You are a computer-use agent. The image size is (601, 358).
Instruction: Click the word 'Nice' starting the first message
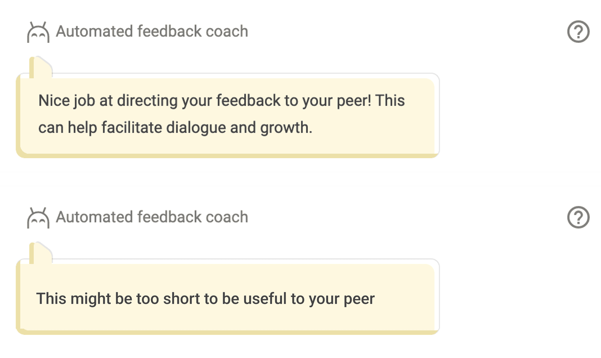(x=54, y=101)
